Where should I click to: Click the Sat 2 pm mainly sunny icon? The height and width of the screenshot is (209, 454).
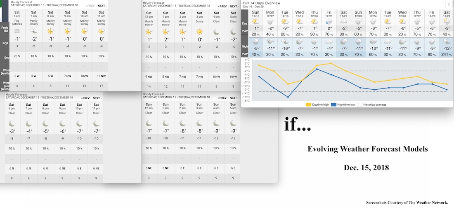[x=182, y=31]
